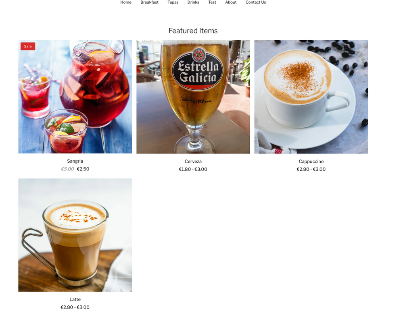This screenshot has height=313, width=403.
Task: Click the Sangria product title
Action: tap(75, 161)
